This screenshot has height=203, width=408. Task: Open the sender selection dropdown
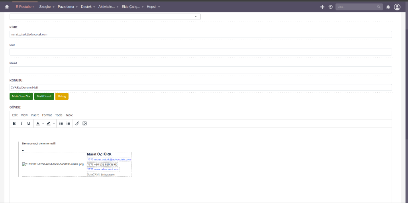coord(105,17)
